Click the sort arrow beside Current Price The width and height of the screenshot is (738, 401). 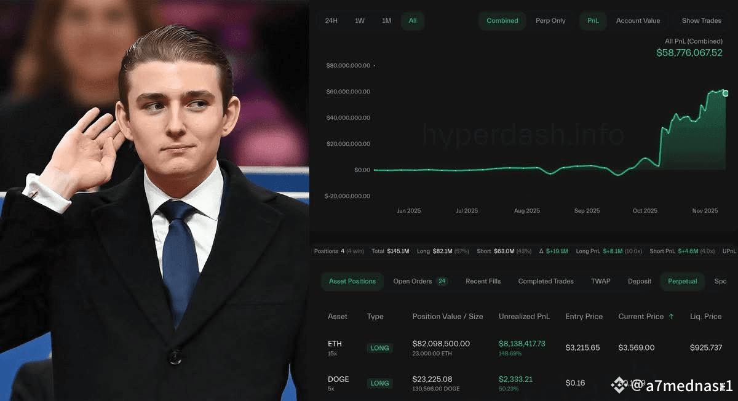point(671,316)
